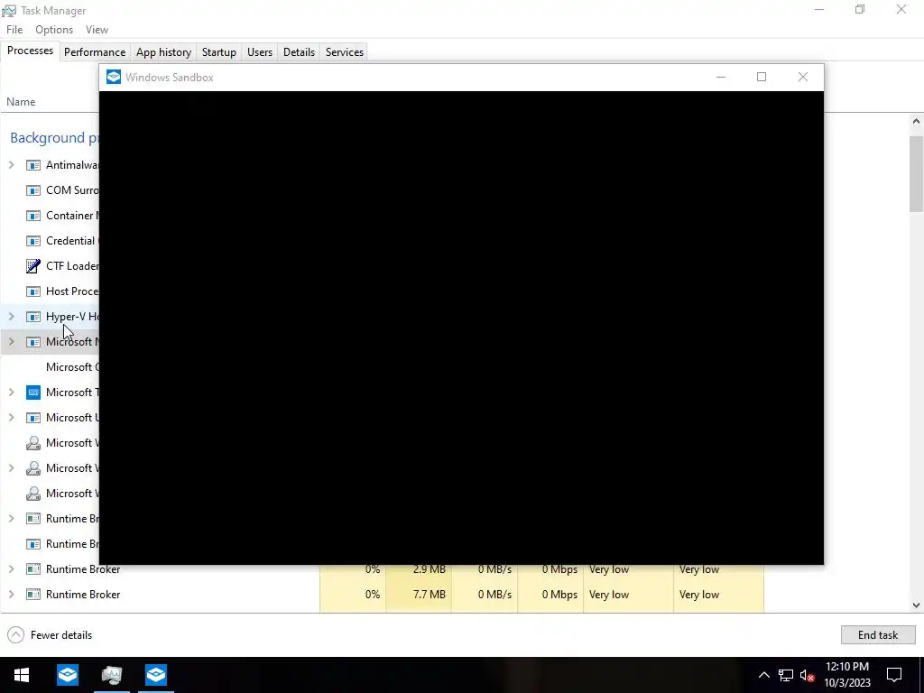This screenshot has width=924, height=693.
Task: Expand the 2.9 MB Runtime Broker group
Action: point(11,569)
